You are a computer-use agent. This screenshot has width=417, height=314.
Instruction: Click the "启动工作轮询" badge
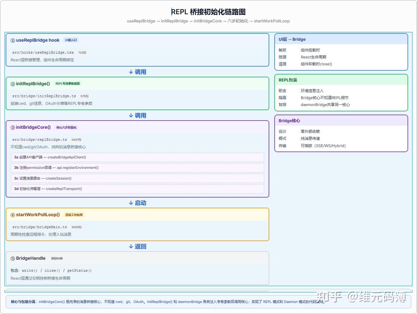coord(74,215)
